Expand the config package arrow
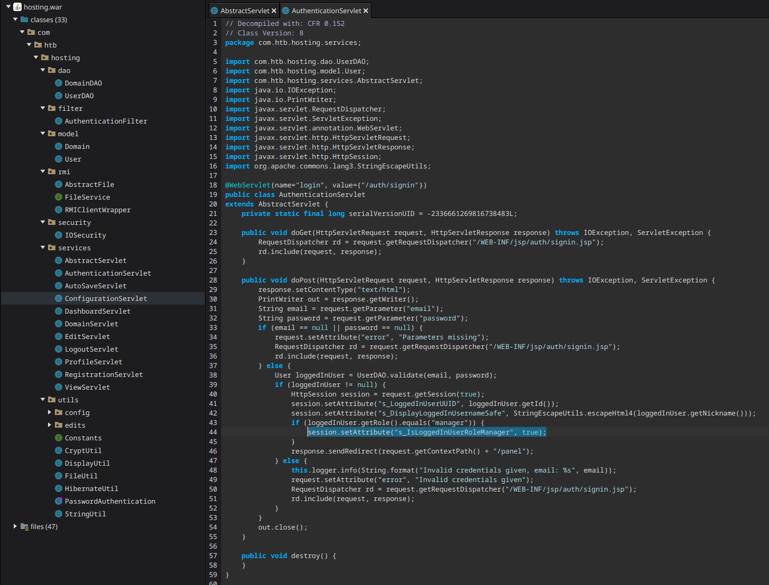Screen dimensions: 769x585 [50, 412]
